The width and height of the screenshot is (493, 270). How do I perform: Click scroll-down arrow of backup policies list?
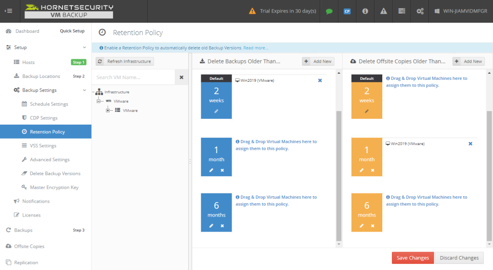coord(338,244)
